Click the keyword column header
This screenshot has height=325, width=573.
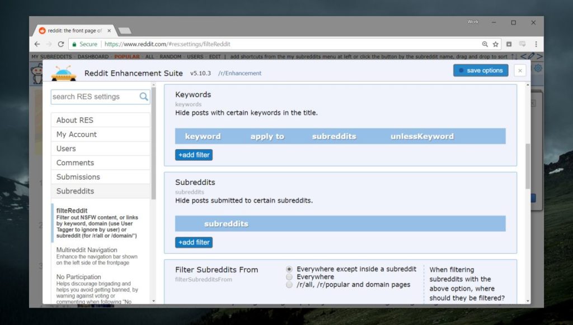click(x=203, y=136)
